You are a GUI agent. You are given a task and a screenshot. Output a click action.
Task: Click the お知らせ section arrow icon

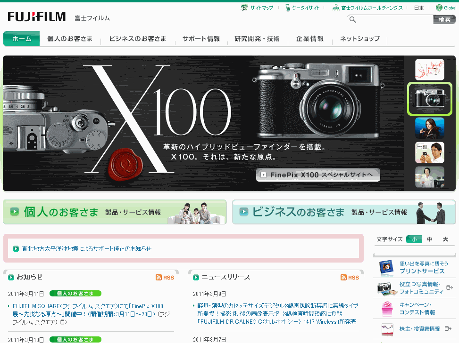(11, 277)
